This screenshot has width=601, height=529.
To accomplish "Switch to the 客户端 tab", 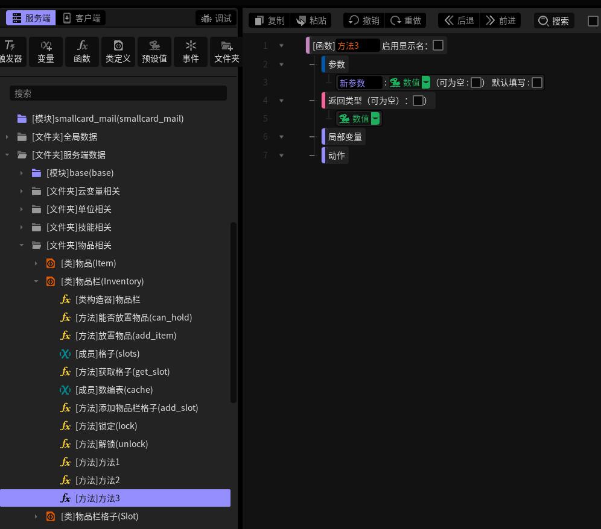I will point(81,18).
